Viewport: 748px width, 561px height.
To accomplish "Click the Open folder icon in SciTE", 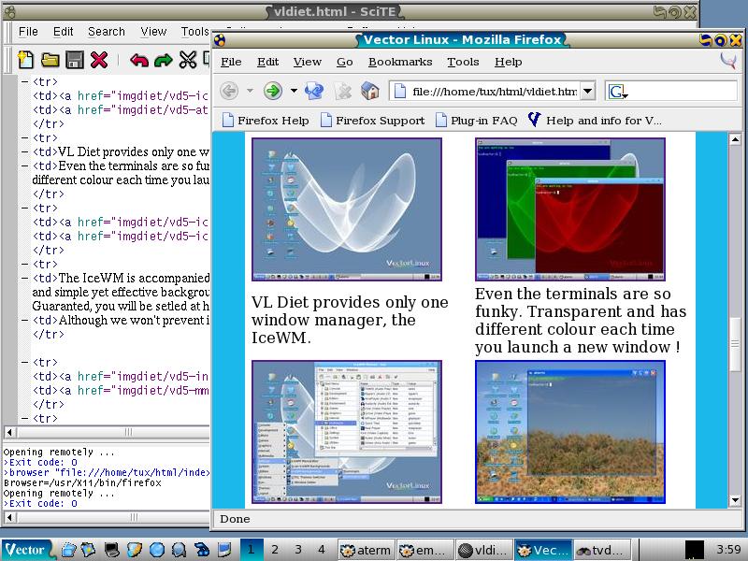I will coord(50,60).
